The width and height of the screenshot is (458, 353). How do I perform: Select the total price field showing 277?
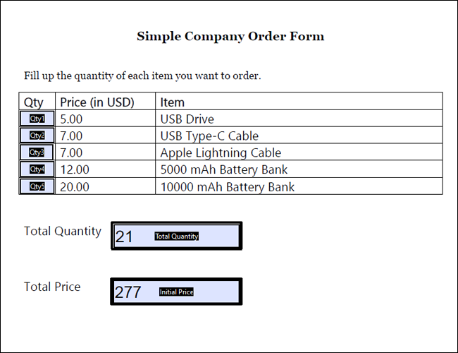tap(176, 292)
